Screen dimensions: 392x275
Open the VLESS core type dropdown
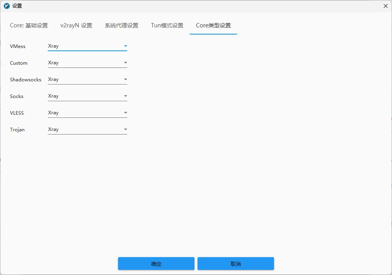pos(87,113)
